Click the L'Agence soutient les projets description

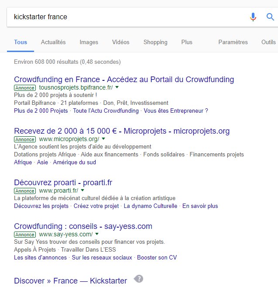coord(82,147)
